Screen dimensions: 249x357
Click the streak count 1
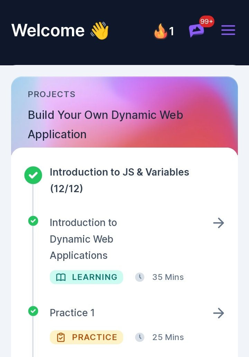pyautogui.click(x=172, y=31)
